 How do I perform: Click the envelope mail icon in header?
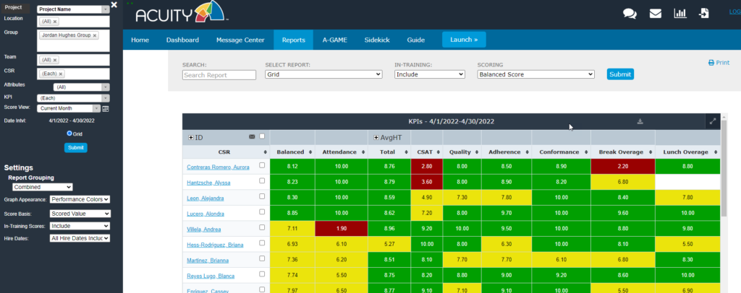click(x=655, y=13)
